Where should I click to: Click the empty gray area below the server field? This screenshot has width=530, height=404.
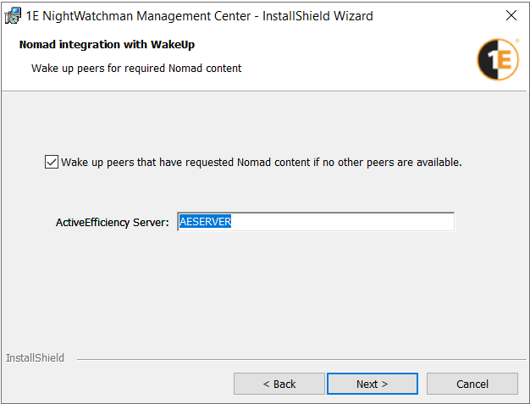pyautogui.click(x=264, y=288)
